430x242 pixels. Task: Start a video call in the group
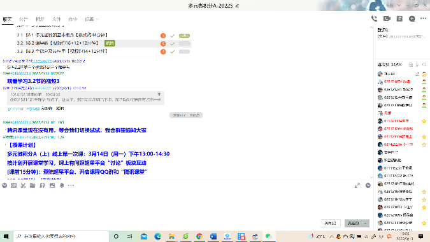(387, 18)
